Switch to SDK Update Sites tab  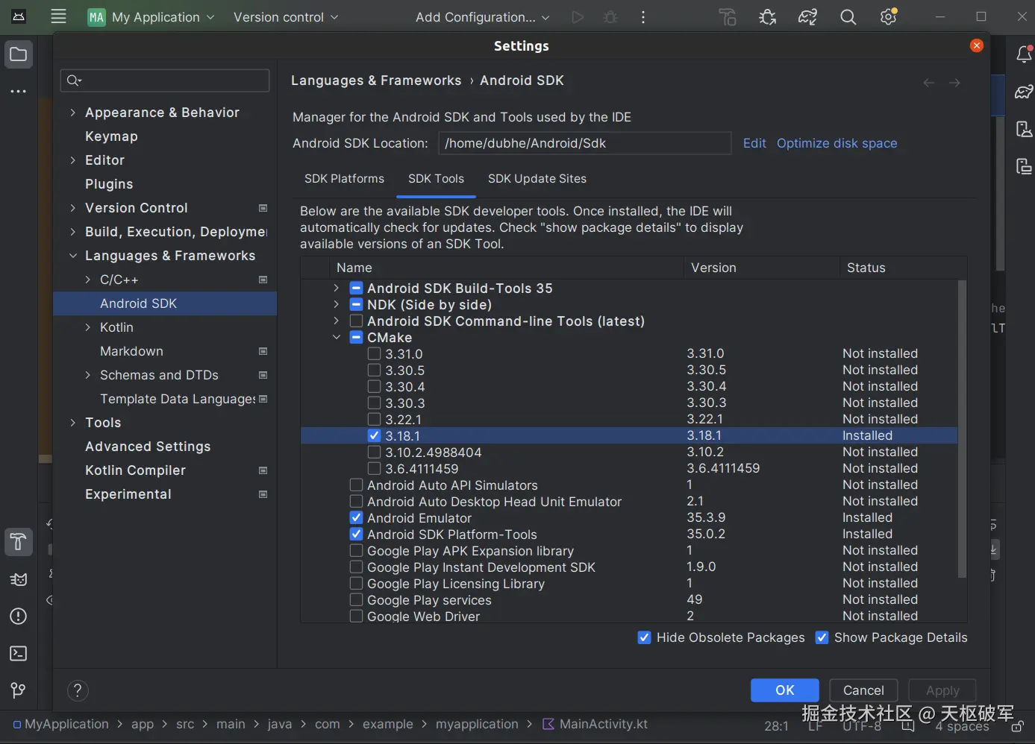pyautogui.click(x=537, y=179)
